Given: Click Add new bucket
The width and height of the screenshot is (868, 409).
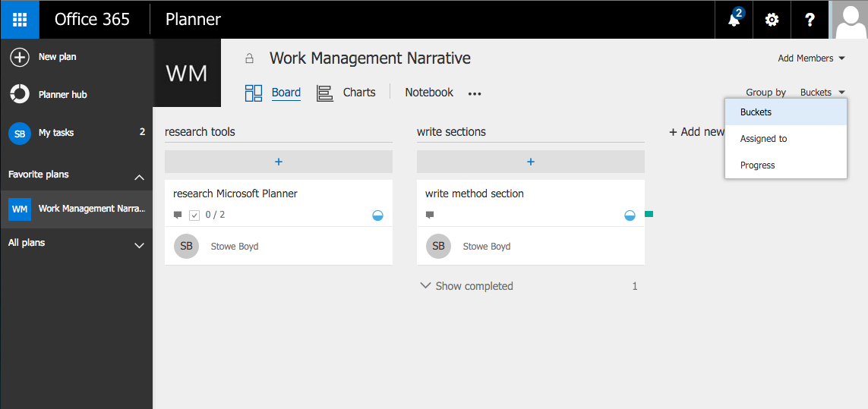Looking at the screenshot, I should [x=697, y=132].
